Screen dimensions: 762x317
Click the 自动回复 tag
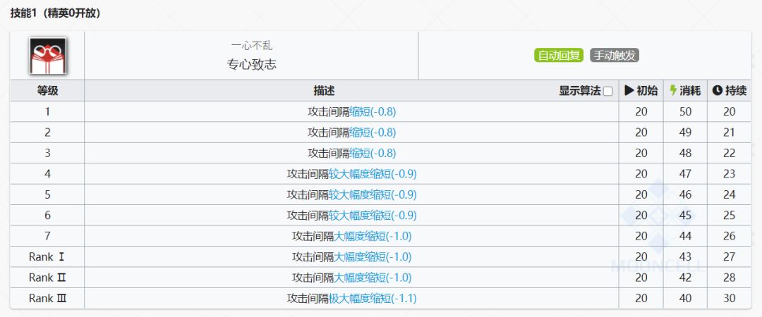point(559,56)
